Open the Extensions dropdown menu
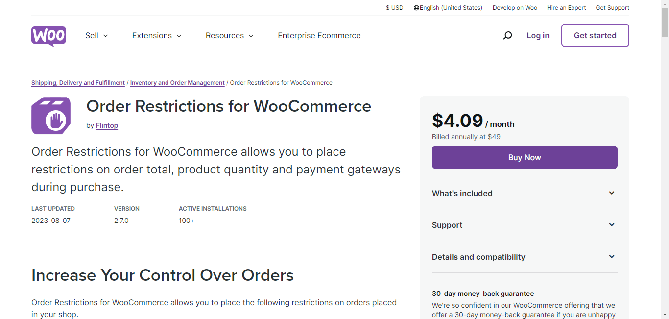 [x=157, y=36]
